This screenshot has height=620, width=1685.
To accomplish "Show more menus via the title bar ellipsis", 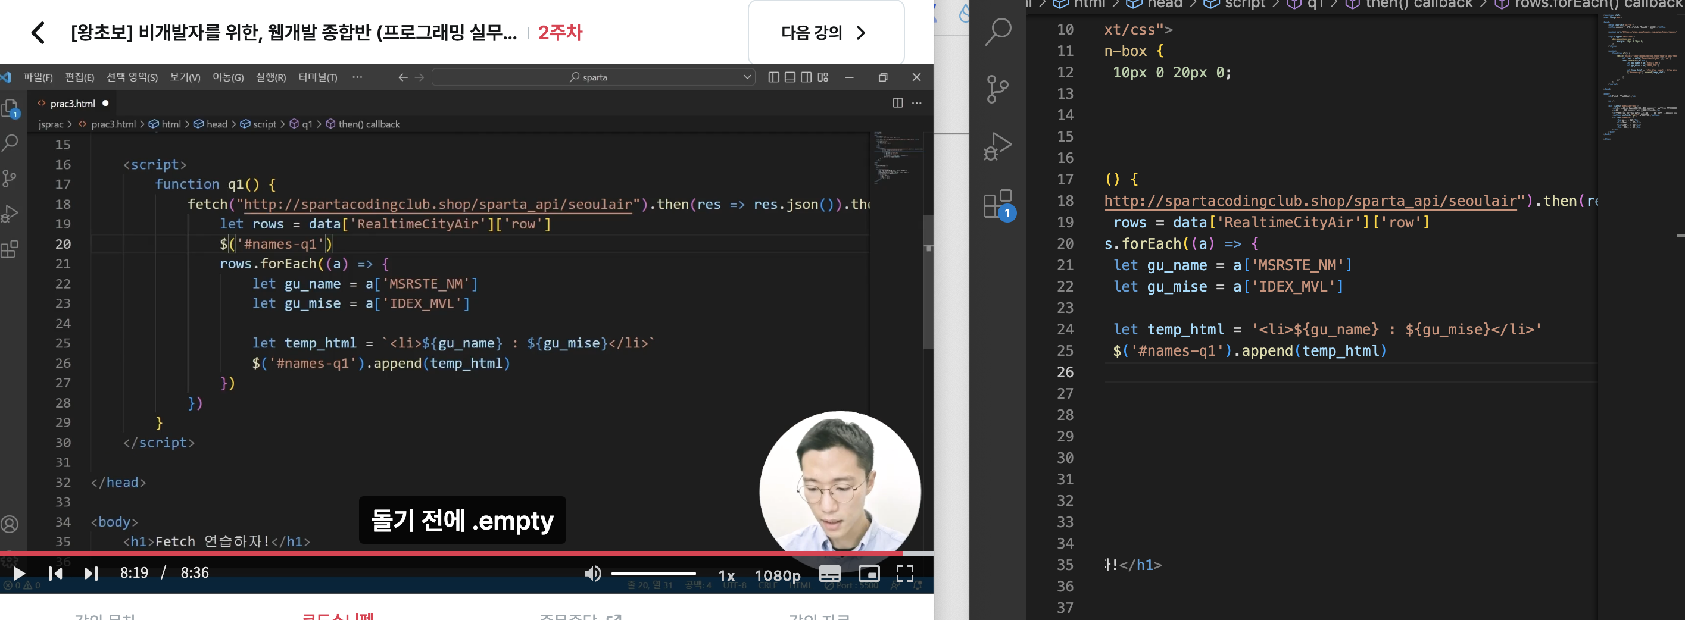I will (357, 77).
